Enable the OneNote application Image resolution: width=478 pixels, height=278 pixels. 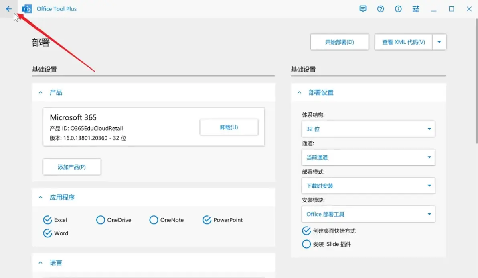pyautogui.click(x=154, y=220)
